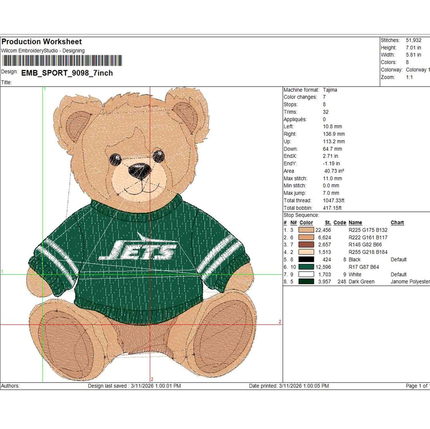The image size is (430, 429).
Task: Click the Color column header
Action: click(306, 223)
